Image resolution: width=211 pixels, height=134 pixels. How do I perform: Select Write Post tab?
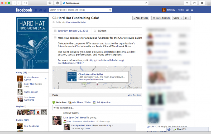[x=60, y=102]
